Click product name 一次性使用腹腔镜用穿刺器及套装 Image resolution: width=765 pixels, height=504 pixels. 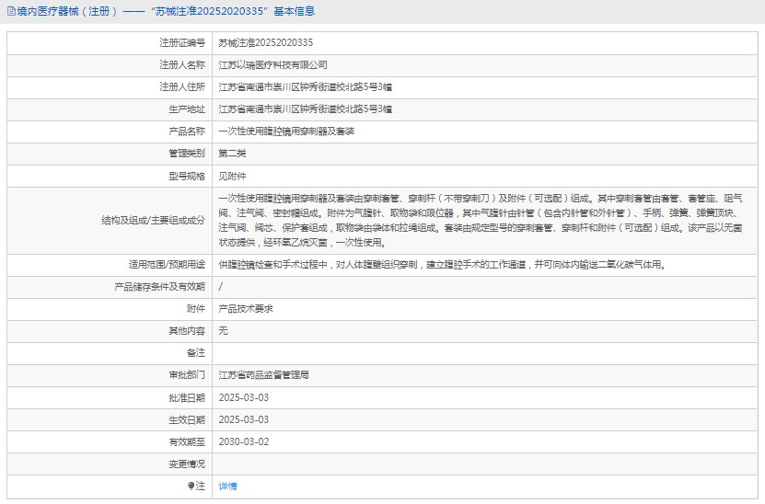tap(285, 132)
